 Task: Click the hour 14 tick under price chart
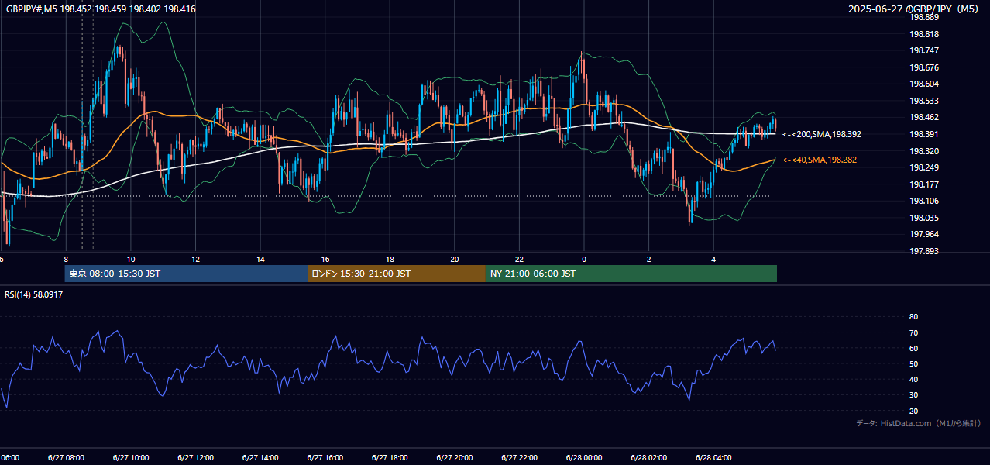point(260,259)
